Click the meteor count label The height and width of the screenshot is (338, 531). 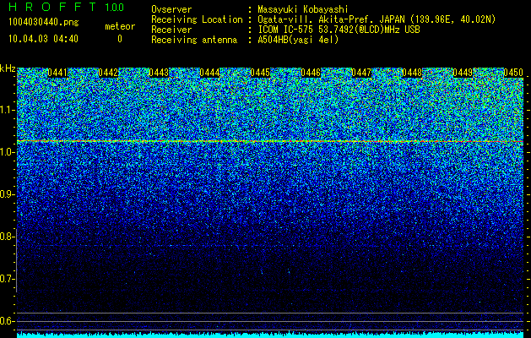coord(120,26)
